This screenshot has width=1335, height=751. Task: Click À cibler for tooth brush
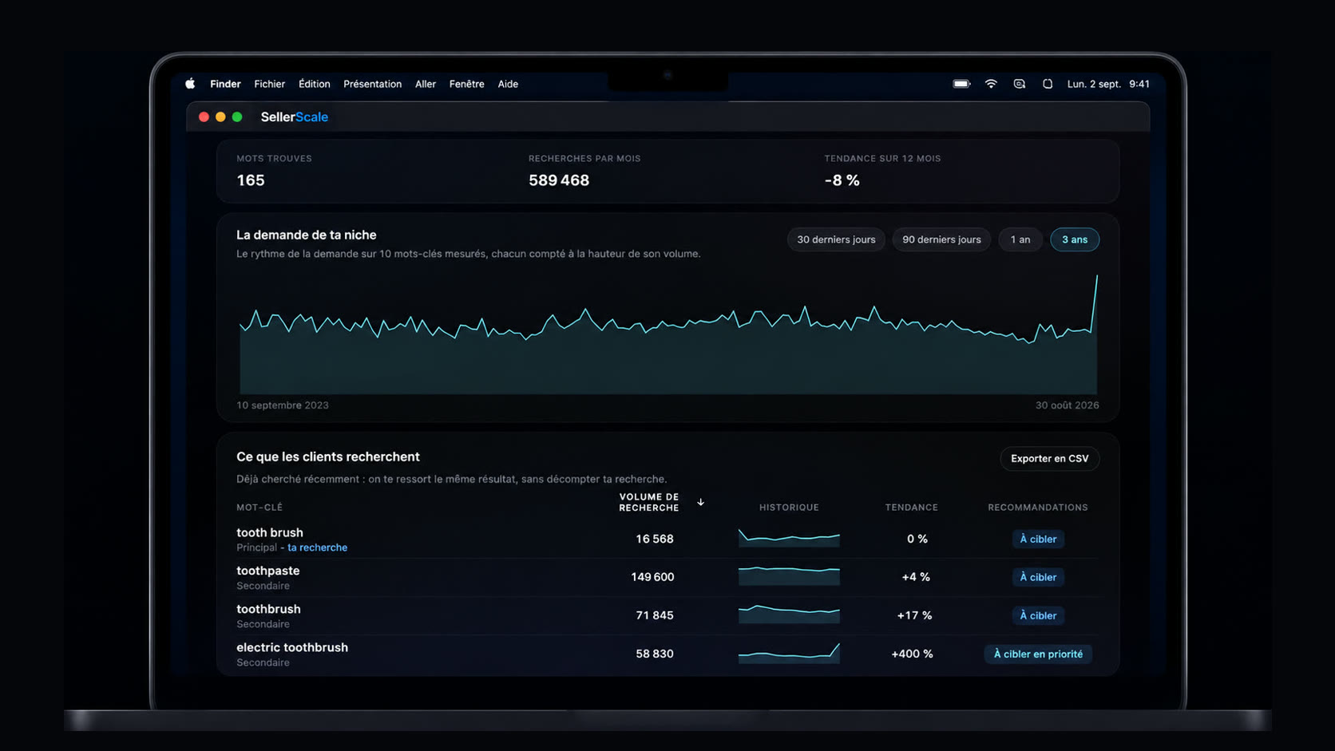click(1038, 539)
